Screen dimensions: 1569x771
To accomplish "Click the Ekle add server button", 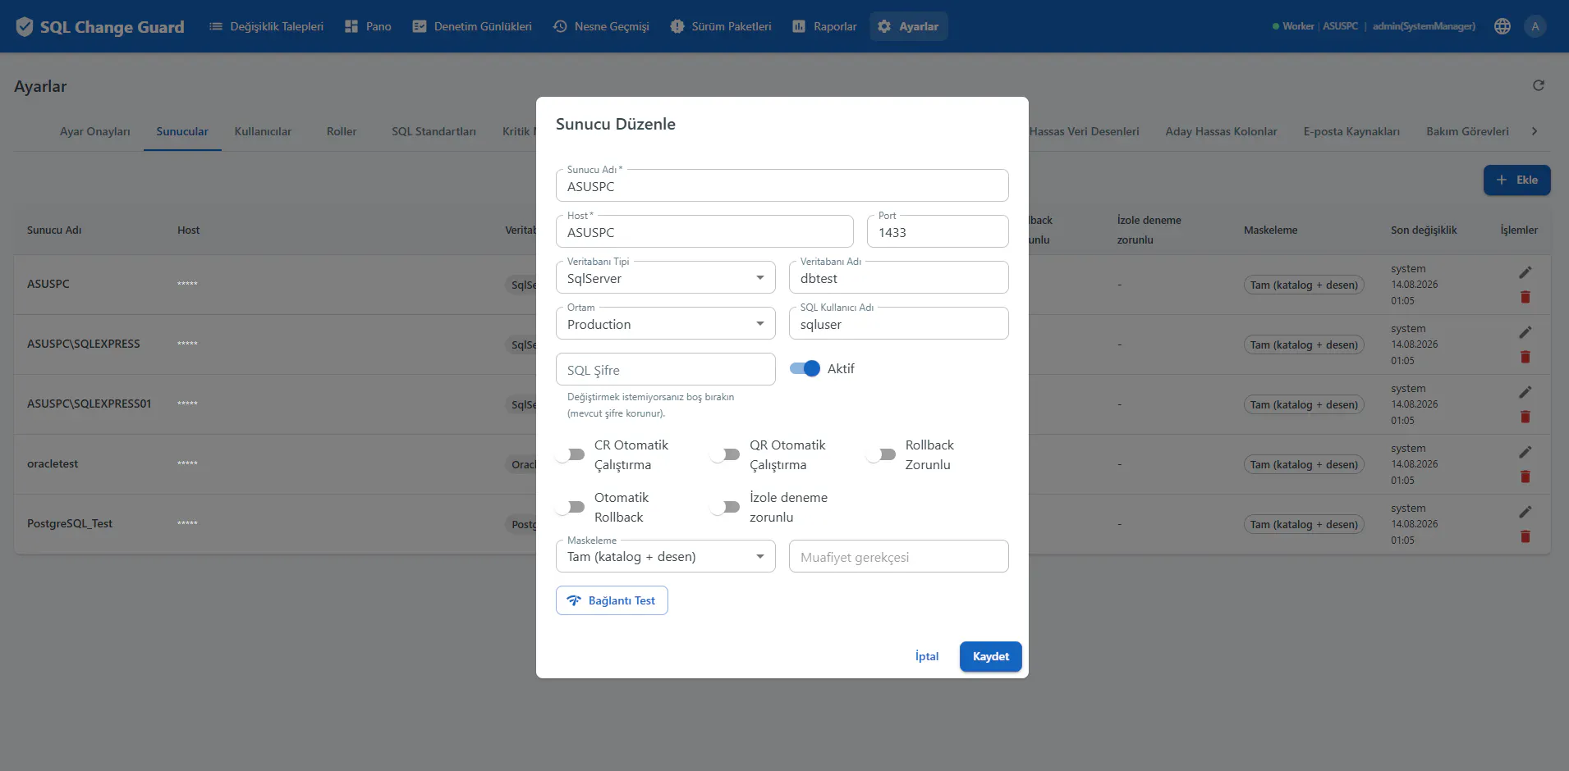I will click(1516, 180).
